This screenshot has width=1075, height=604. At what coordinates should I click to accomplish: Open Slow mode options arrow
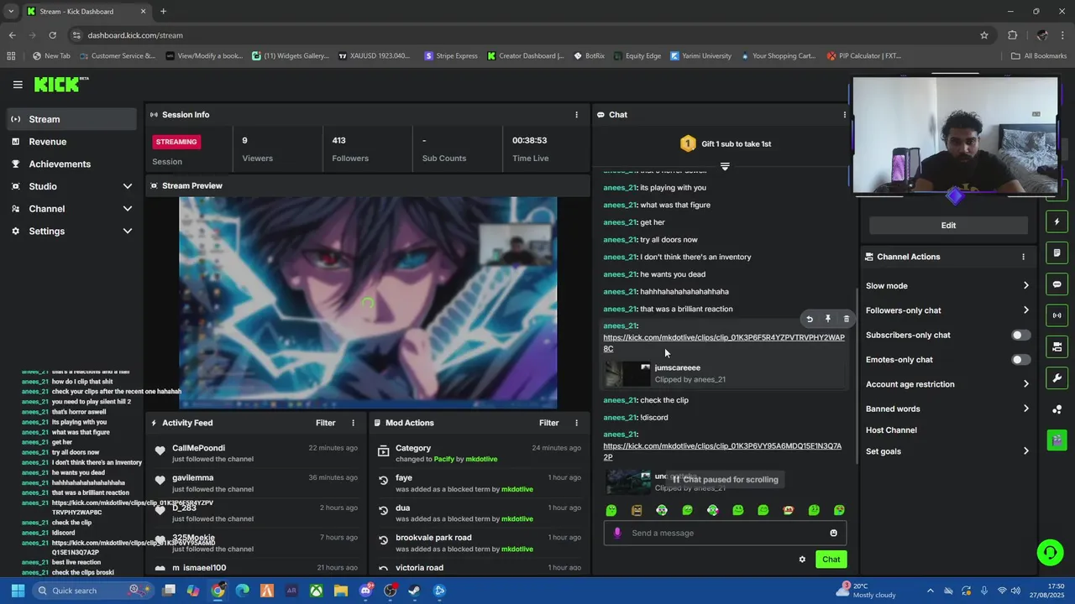[x=1025, y=286]
